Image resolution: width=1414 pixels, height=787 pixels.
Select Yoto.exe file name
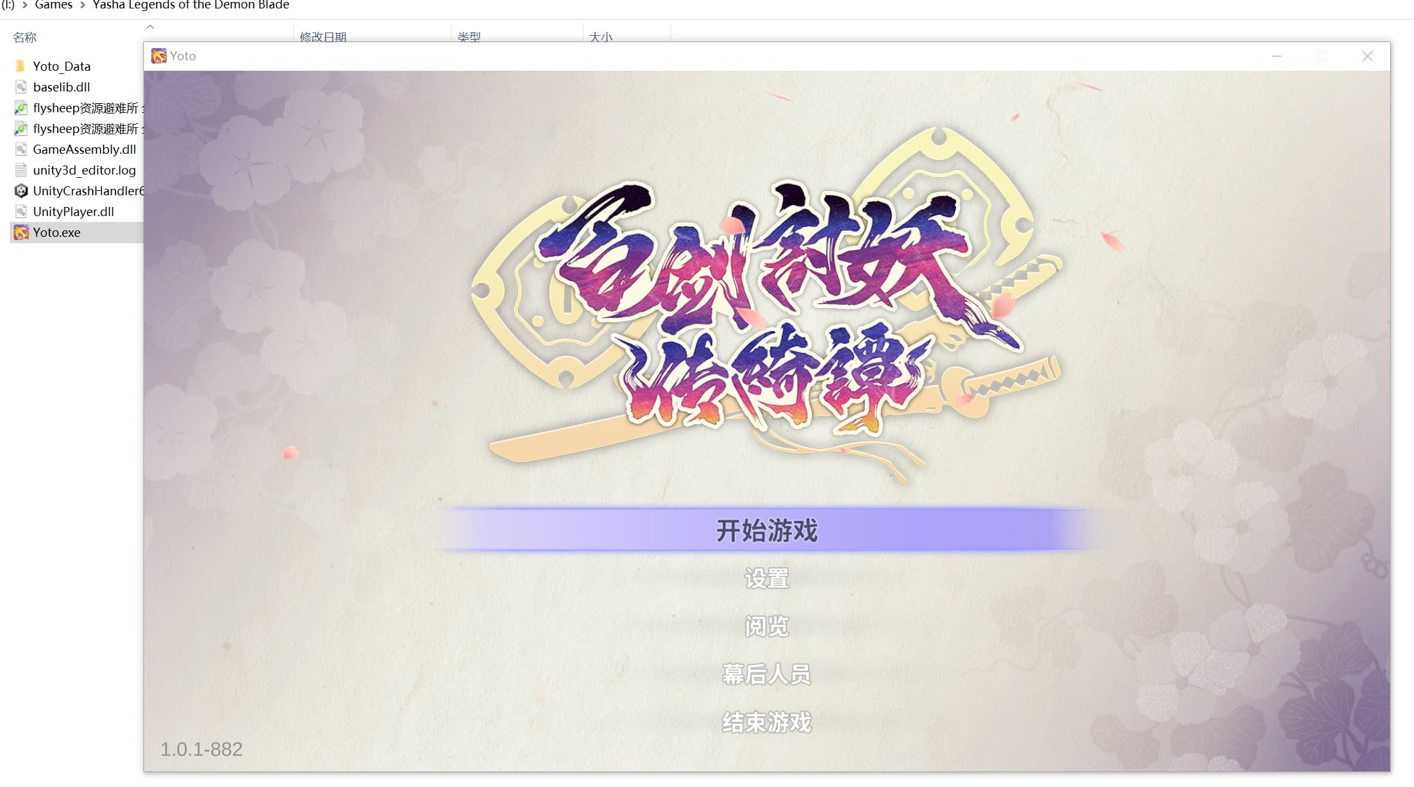click(56, 232)
